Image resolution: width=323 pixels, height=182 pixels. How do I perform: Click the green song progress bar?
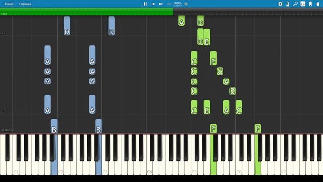coord(86,11)
